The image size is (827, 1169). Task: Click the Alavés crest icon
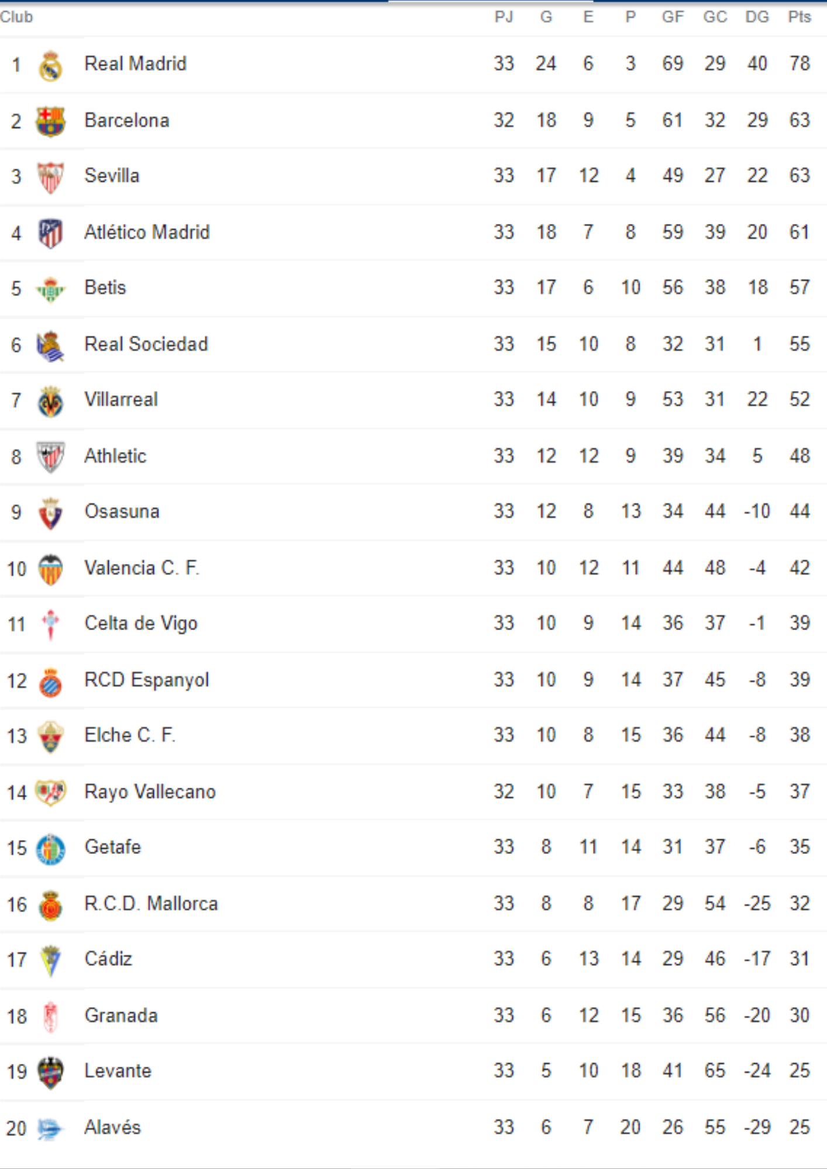point(50,1129)
